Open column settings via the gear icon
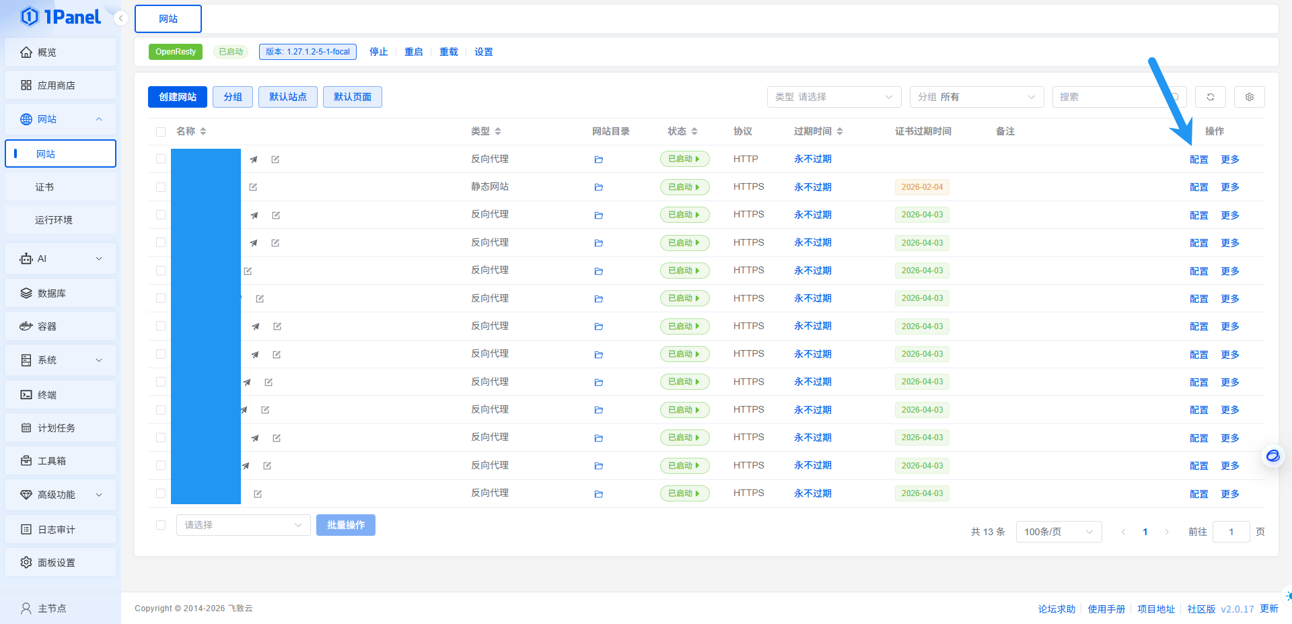1292x624 pixels. point(1249,97)
